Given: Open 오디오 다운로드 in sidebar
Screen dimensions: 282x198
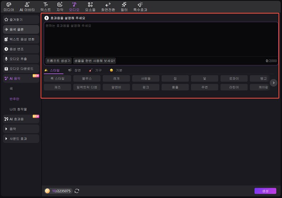Looking at the screenshot, I should pyautogui.click(x=21, y=68).
